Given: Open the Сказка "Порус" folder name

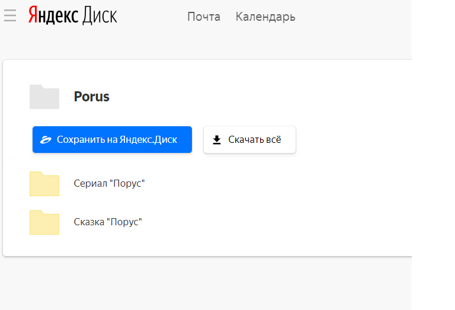Looking at the screenshot, I should point(108,222).
